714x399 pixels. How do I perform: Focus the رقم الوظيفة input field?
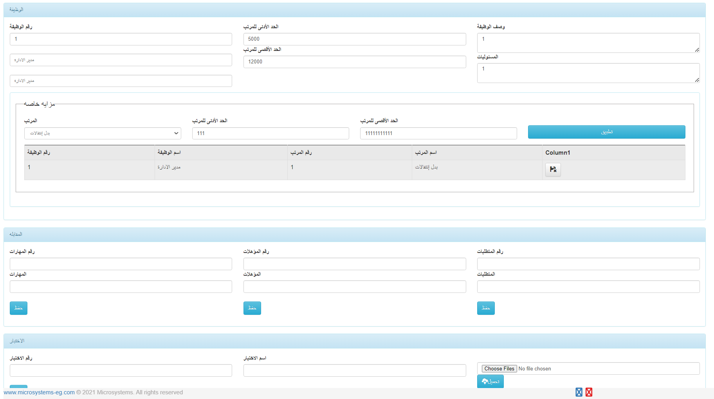click(x=121, y=39)
